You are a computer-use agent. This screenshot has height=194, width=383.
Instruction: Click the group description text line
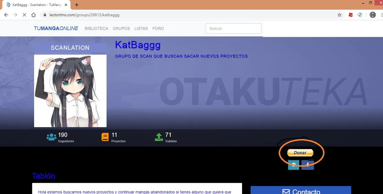tap(181, 56)
